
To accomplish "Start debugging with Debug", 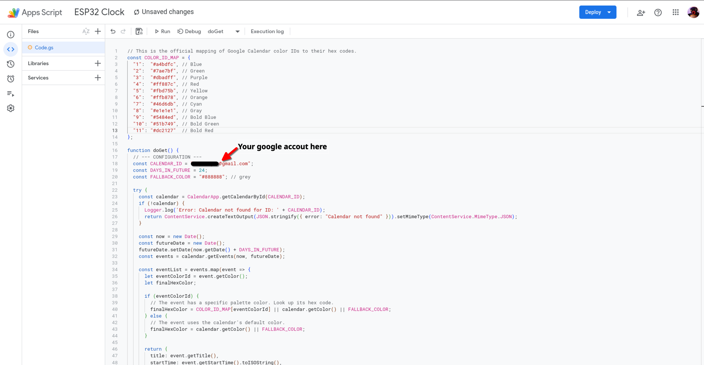I will pyautogui.click(x=189, y=31).
